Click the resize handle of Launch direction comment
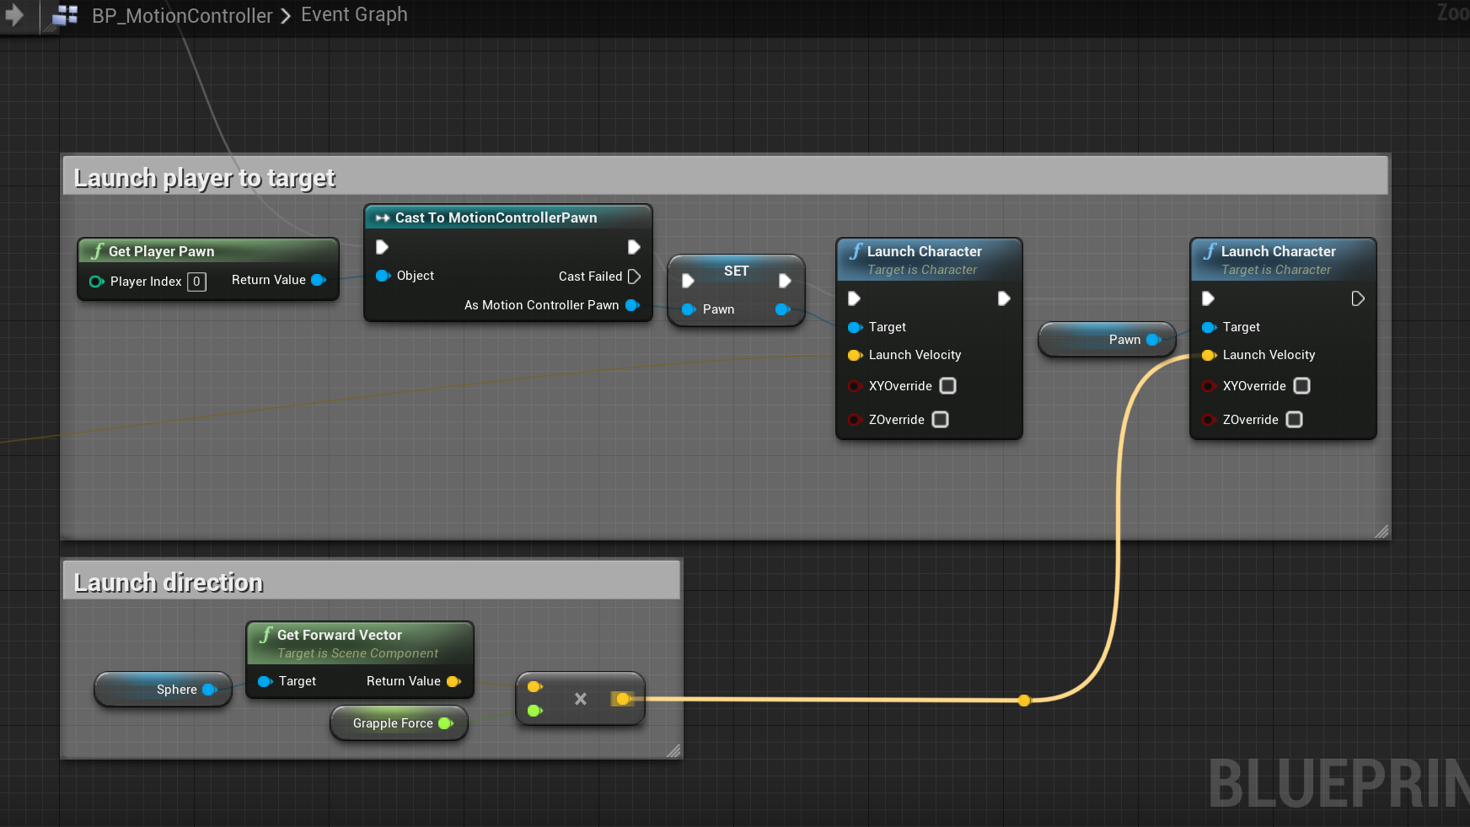The height and width of the screenshot is (827, 1470). (x=673, y=750)
